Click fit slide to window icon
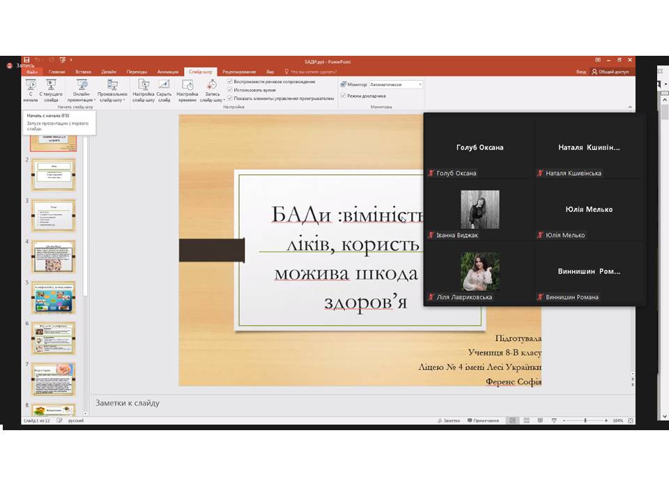The image size is (669, 502). coord(631,420)
